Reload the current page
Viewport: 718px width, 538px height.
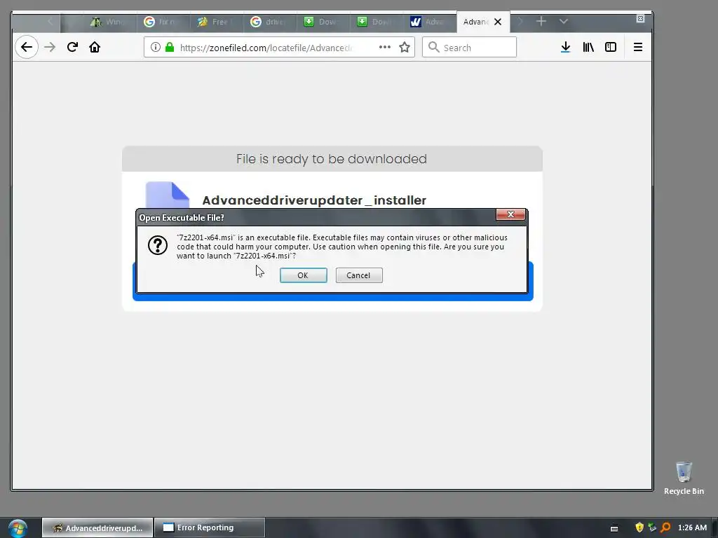coord(72,47)
